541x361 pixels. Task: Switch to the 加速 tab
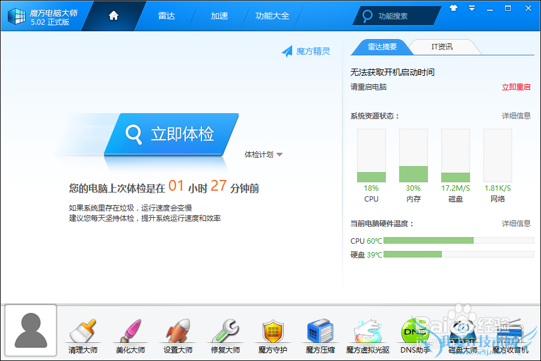click(x=219, y=16)
